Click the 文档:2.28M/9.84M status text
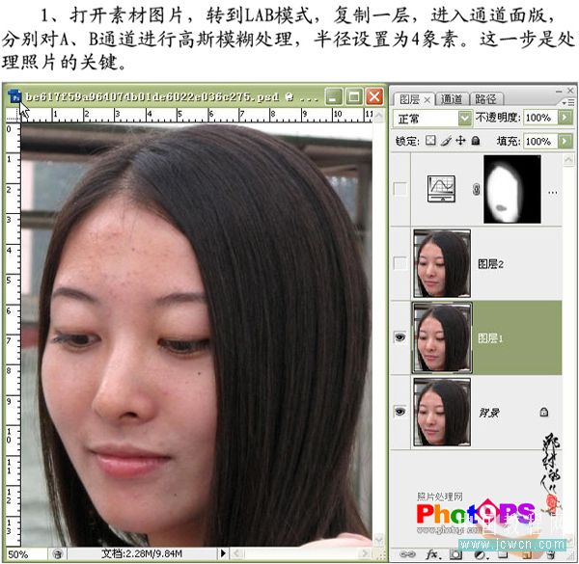Viewport: 579px width, 564px height. tap(142, 553)
